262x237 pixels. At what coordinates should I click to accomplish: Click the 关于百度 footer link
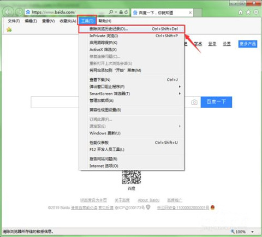tap(122, 200)
